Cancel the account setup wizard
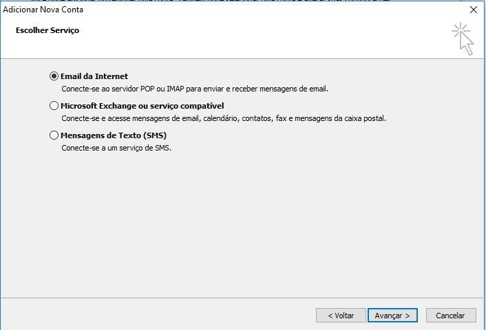486x330 pixels. 451,316
